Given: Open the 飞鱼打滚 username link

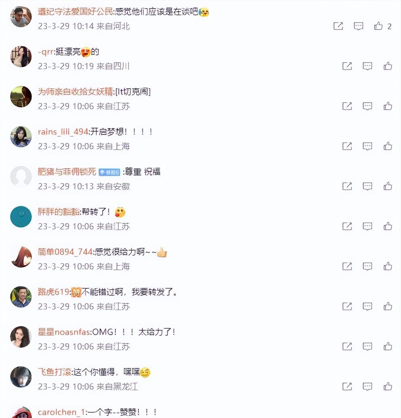Looking at the screenshot, I should coord(54,372).
